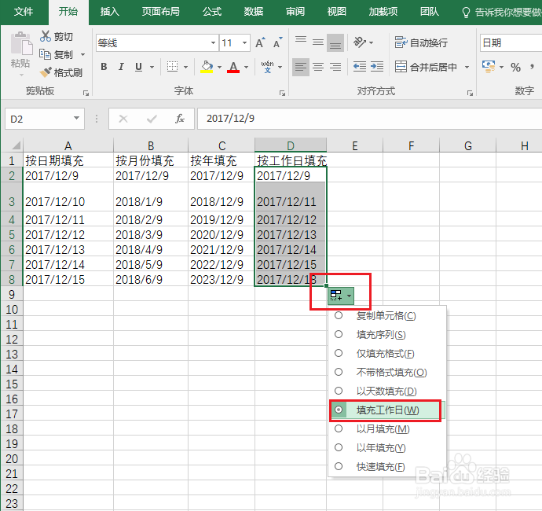
Task: Increase cell indent
Action: (377, 66)
